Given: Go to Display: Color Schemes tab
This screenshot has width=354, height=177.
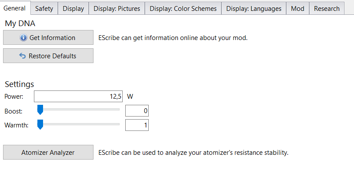Looking at the screenshot, I should coord(183,8).
